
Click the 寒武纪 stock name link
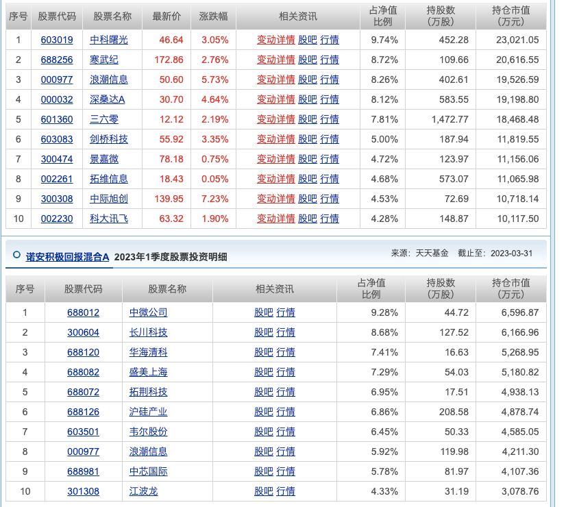[104, 60]
